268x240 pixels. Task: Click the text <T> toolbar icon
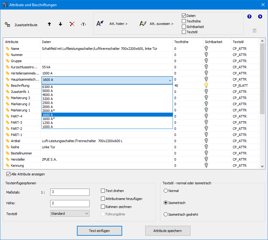pos(83,24)
